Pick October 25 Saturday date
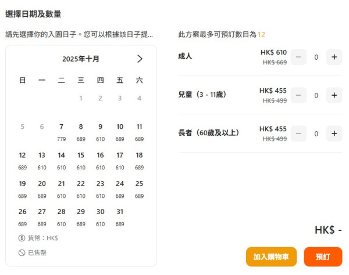The width and height of the screenshot is (349, 275). click(139, 188)
